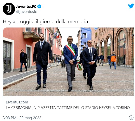This screenshot has width=135, height=121.
Task: Click the man wearing the tricolor sash
Action: pos(71,64)
